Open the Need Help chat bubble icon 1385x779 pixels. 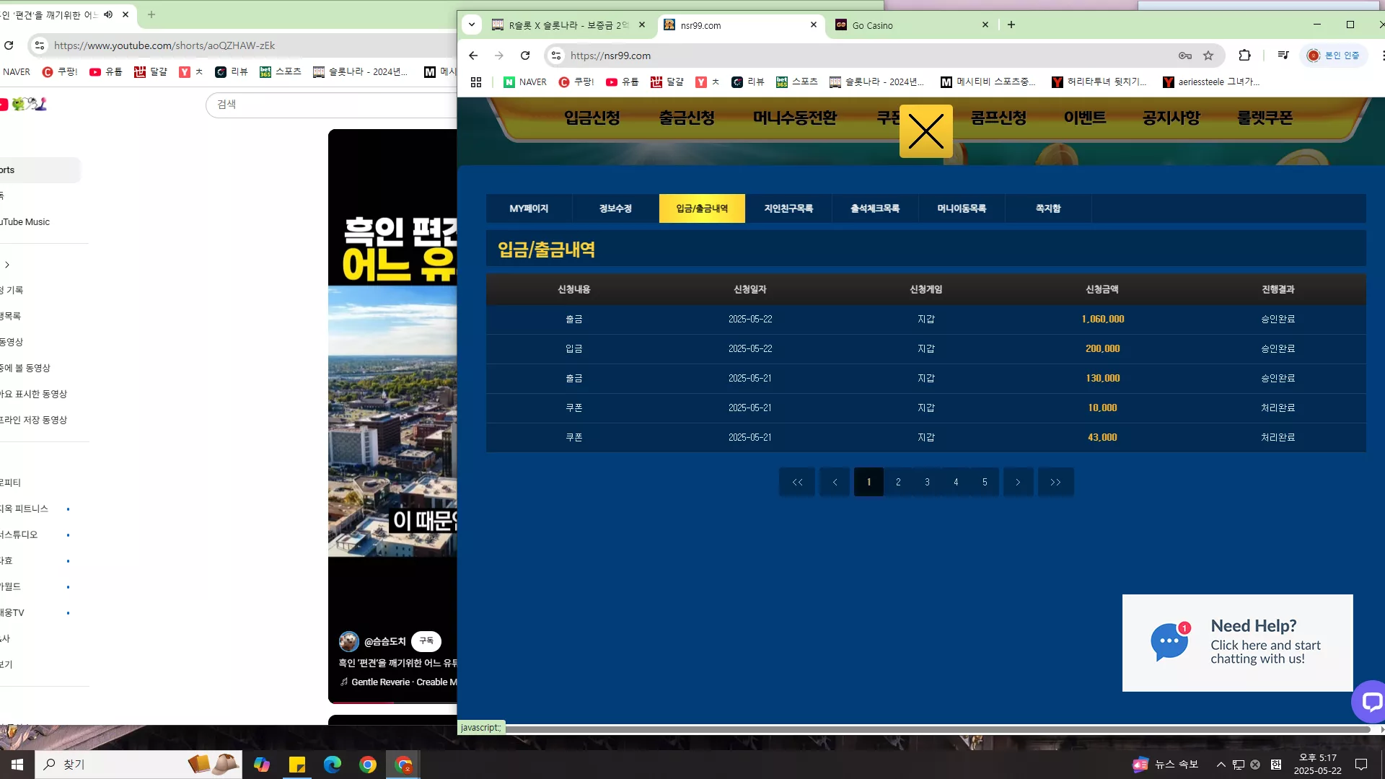pyautogui.click(x=1169, y=641)
